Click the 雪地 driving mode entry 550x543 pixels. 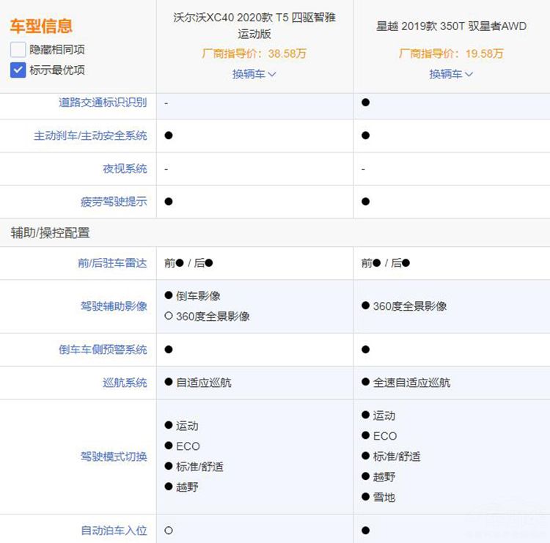(384, 497)
